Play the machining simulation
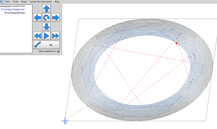The image size is (217, 129). tap(47, 36)
